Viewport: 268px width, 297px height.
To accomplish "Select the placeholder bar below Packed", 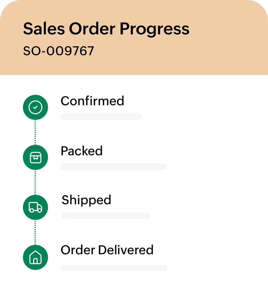I will click(113, 167).
